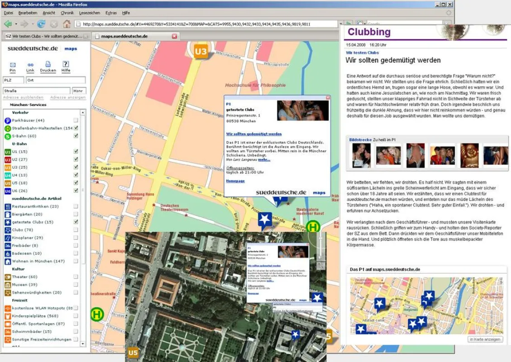Open the first Bildstrecke thumbnail photo
The width and height of the screenshot is (511, 362).
(362, 156)
